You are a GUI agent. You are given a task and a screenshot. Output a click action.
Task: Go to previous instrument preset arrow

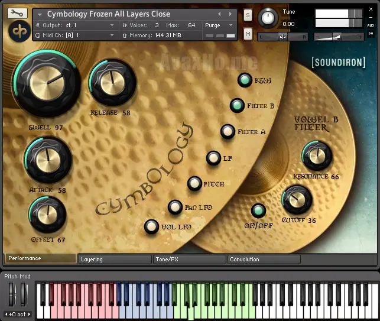coord(219,14)
